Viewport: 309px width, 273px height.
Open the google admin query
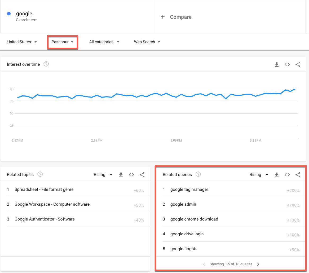[x=183, y=204]
